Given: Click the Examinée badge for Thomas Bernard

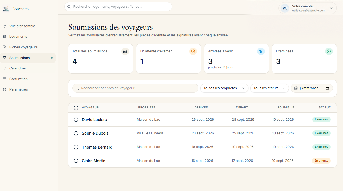Looking at the screenshot, I should point(322,147).
